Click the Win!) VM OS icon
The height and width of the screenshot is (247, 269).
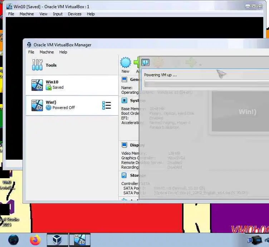tap(37, 105)
